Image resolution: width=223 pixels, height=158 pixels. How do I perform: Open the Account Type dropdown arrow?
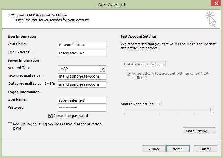click(102, 69)
